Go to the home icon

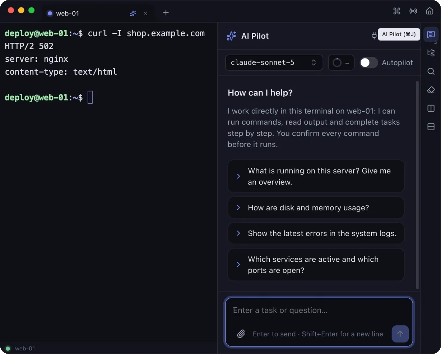[430, 11]
